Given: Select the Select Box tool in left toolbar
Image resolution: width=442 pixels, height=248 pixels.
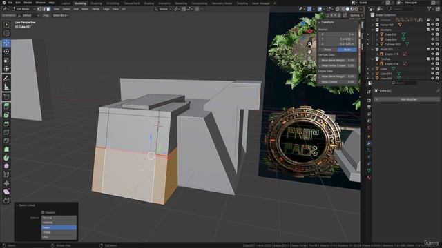Looking at the screenshot, I should (x=6, y=25).
